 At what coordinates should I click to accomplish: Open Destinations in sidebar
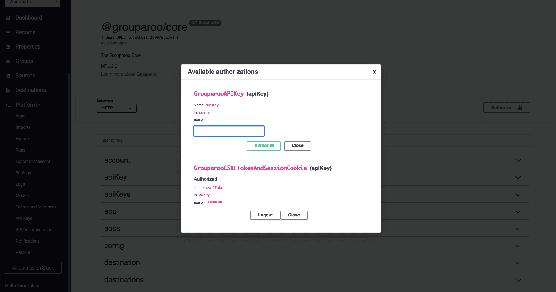[30, 90]
